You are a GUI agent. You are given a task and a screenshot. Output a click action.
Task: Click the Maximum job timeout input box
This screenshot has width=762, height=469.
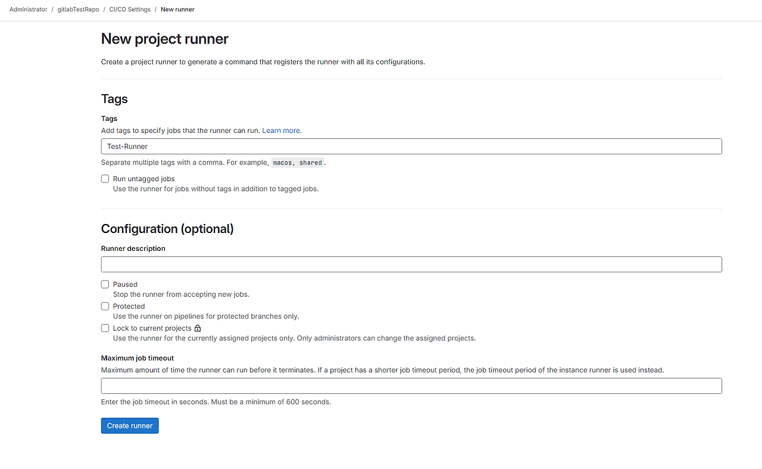(x=357, y=386)
